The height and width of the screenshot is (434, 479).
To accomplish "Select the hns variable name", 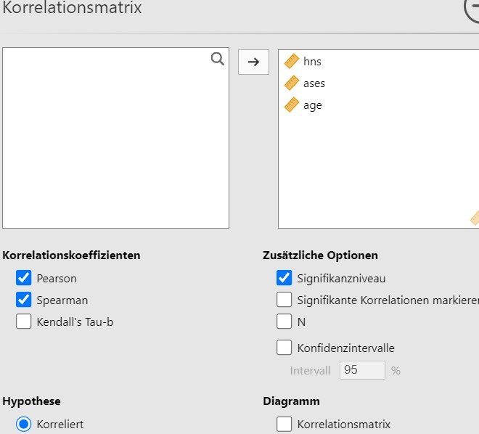I will click(x=312, y=62).
